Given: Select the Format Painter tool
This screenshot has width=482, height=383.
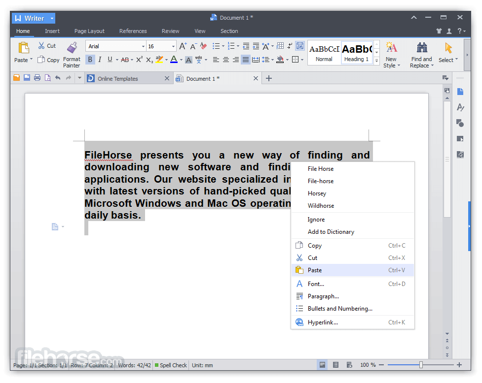Looking at the screenshot, I should click(x=72, y=53).
